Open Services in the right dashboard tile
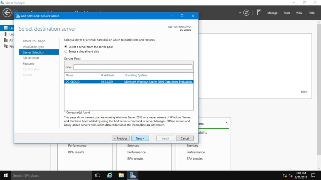This screenshot has height=180, width=321. (x=192, y=146)
